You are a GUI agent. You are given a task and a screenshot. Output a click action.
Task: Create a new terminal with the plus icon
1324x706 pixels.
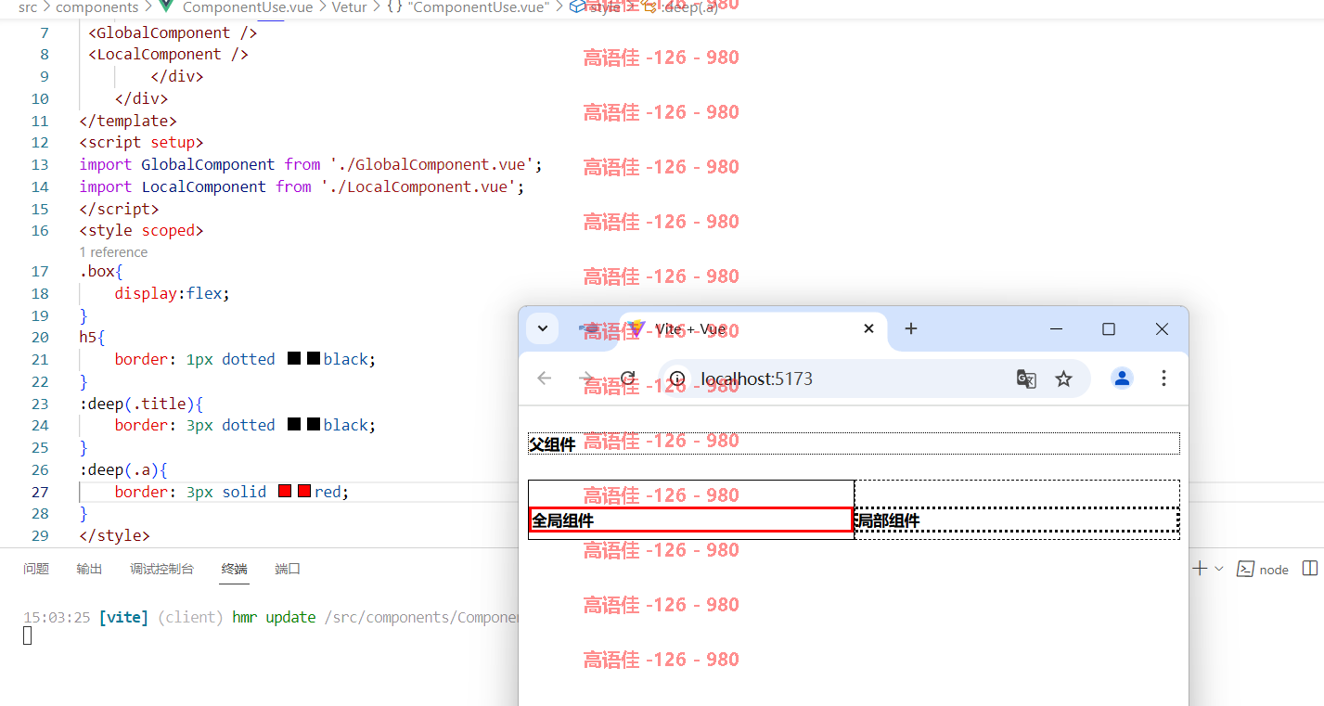(x=1199, y=568)
